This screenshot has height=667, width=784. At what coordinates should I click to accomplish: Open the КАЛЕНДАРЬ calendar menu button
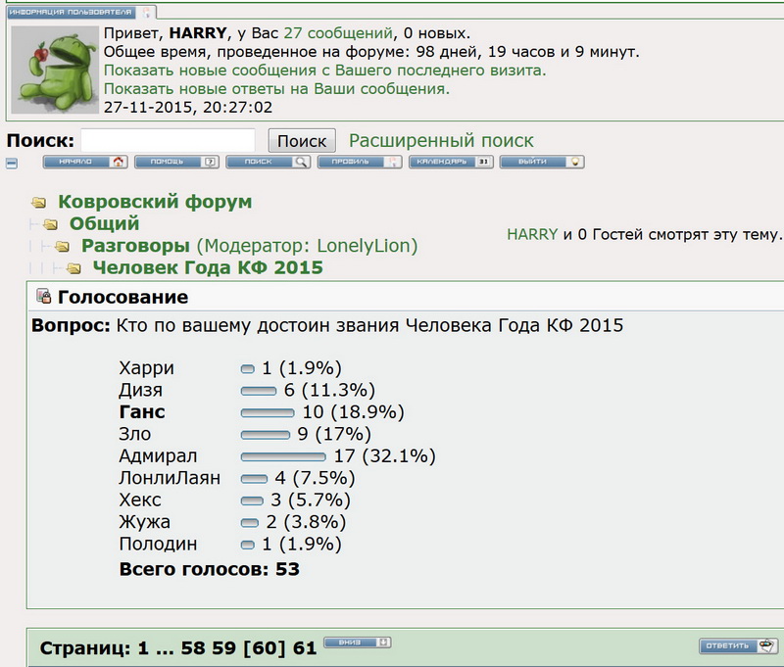451,162
